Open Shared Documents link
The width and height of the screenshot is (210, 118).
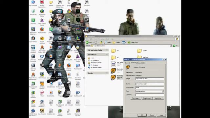96,63
